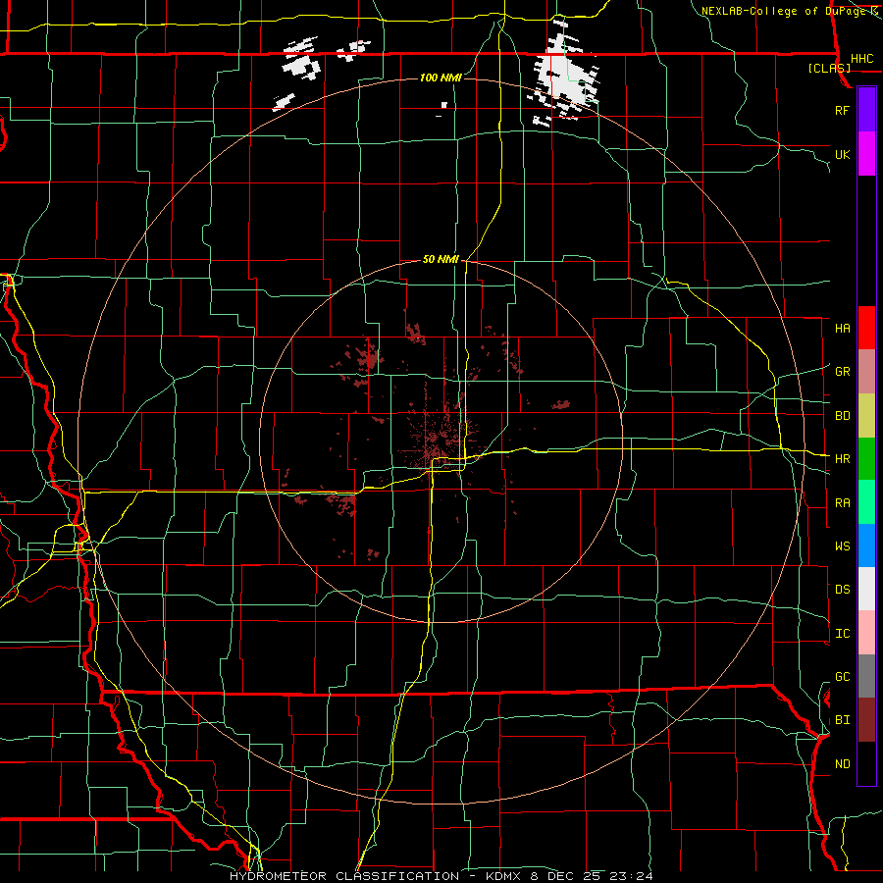Image resolution: width=883 pixels, height=883 pixels.
Task: Click the IC legend label
Action: (842, 634)
